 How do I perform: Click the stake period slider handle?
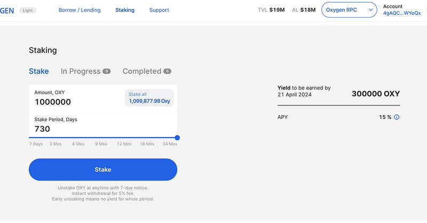[x=177, y=138]
